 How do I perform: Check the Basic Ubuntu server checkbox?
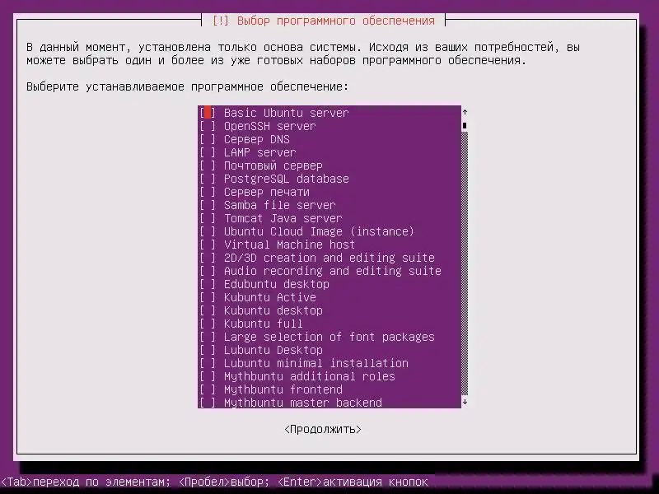[208, 113]
